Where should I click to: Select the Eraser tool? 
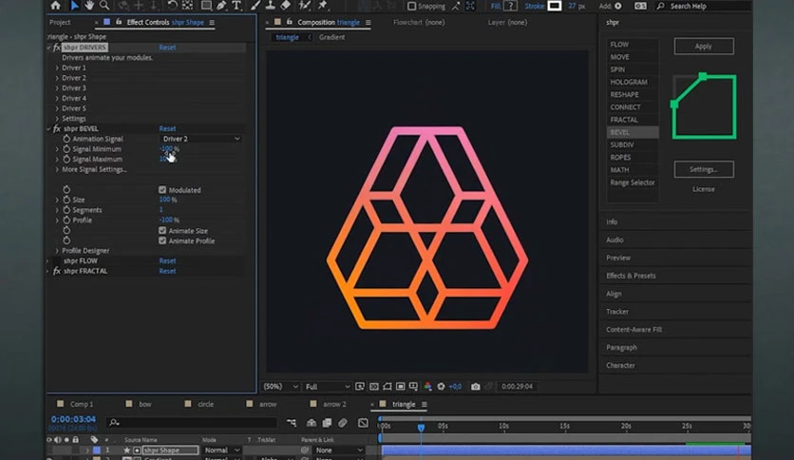click(x=286, y=6)
